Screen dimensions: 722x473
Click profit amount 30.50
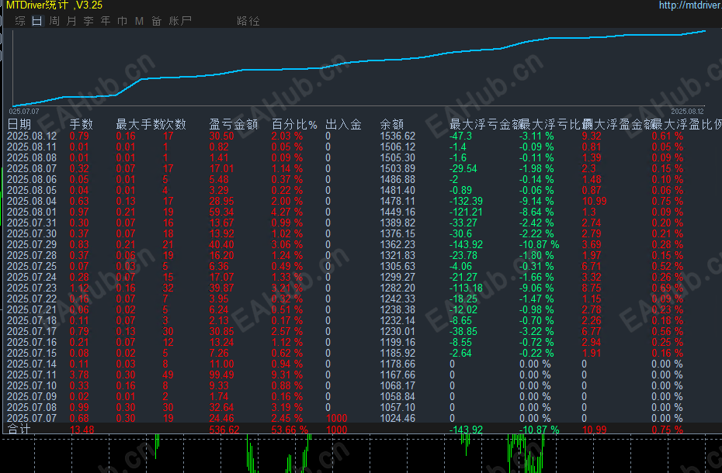pyautogui.click(x=221, y=136)
